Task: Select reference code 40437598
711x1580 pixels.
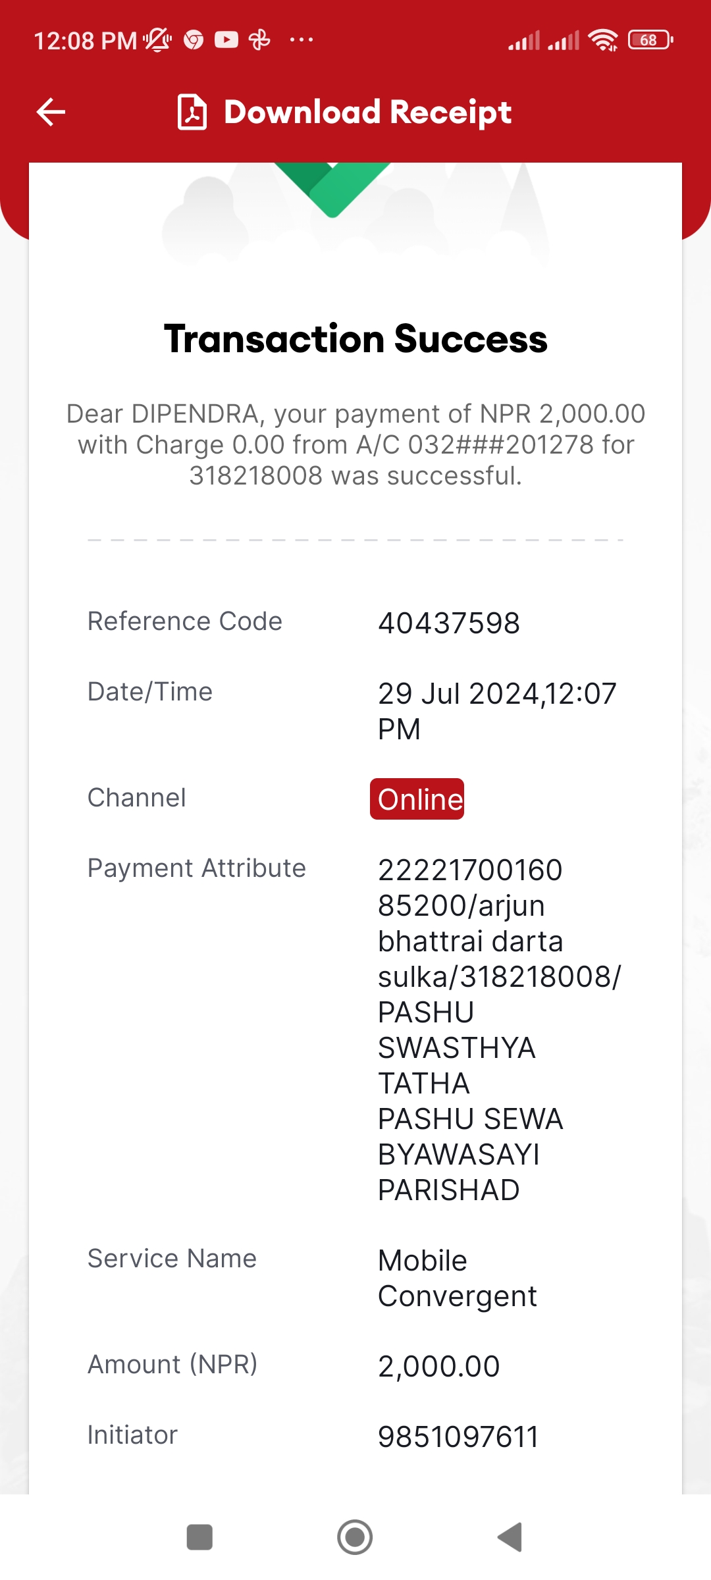Action: point(449,623)
